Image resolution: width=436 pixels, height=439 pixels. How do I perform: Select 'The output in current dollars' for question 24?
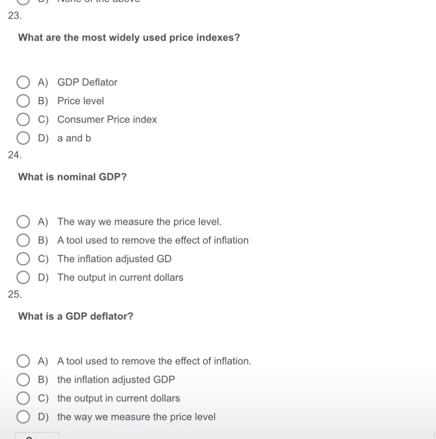coord(23,277)
